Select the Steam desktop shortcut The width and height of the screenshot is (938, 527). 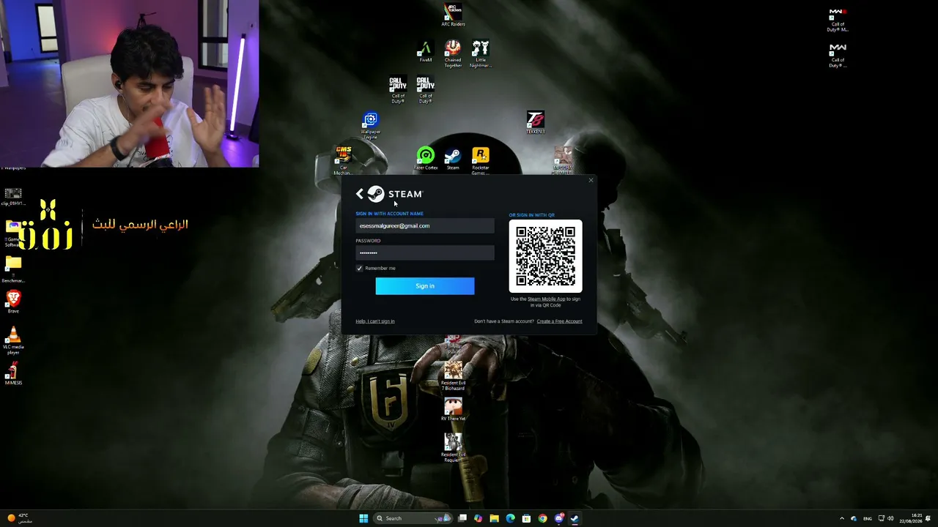coord(453,159)
